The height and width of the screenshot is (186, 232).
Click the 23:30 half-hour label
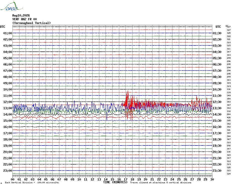(217, 170)
